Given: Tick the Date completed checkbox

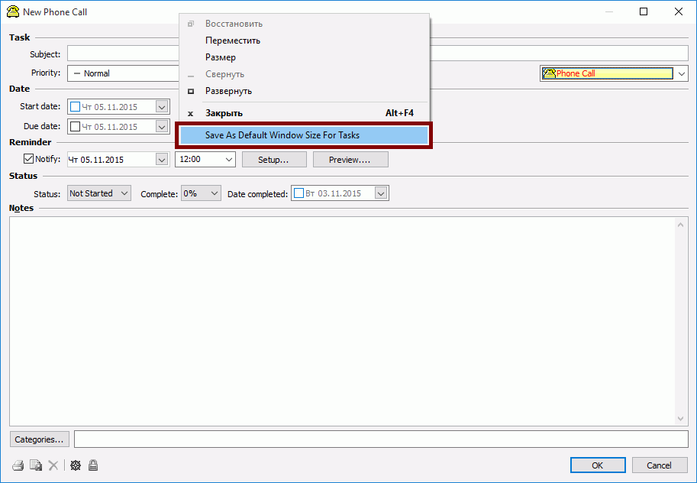Looking at the screenshot, I should point(298,193).
